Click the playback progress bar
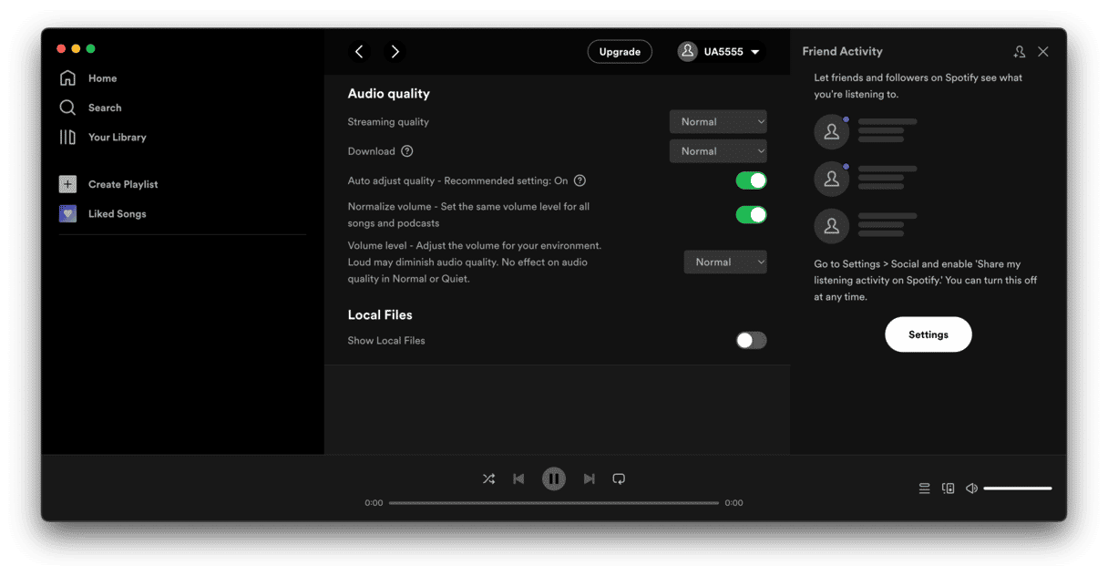This screenshot has width=1108, height=576. [554, 503]
